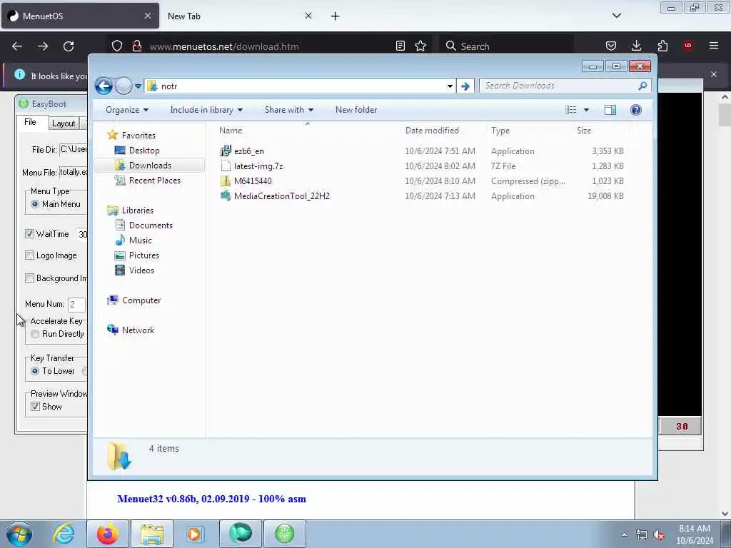Click the List all tabs chevron in Firefox
The image size is (731, 548).
[616, 16]
